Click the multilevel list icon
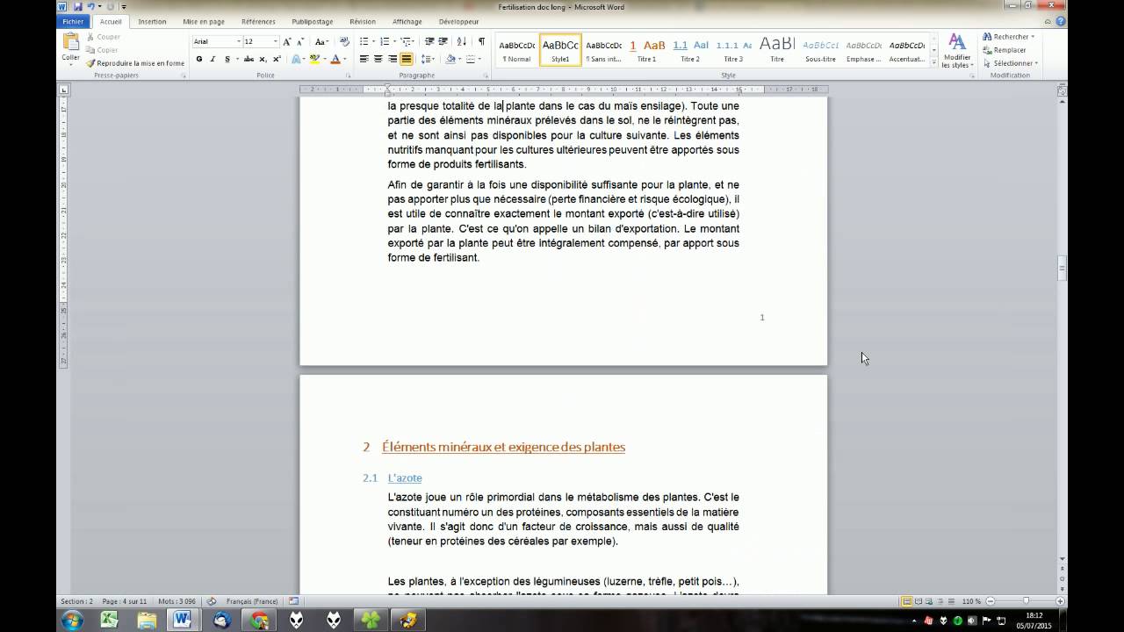The height and width of the screenshot is (632, 1124). pos(407,41)
